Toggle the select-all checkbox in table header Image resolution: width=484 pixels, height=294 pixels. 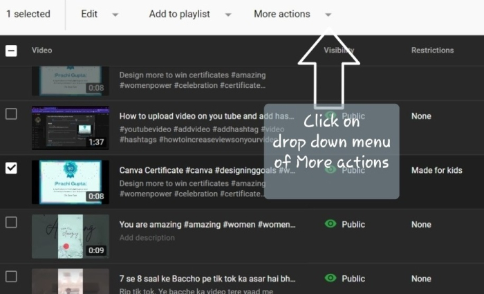tap(11, 50)
